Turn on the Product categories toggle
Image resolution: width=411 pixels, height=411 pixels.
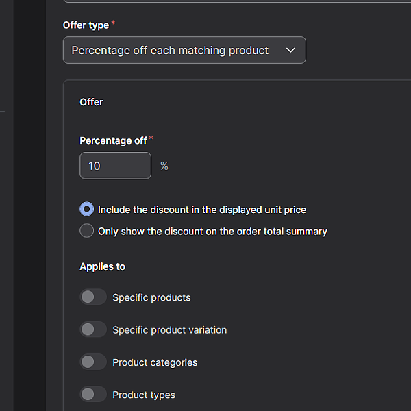93,362
